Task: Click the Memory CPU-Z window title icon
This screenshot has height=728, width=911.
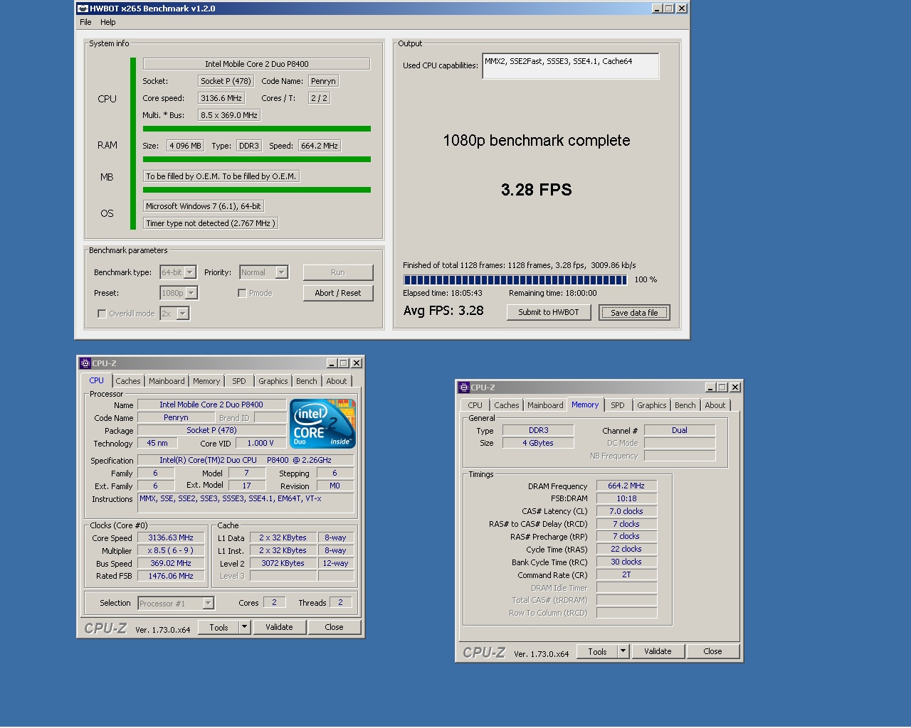Action: [464, 387]
